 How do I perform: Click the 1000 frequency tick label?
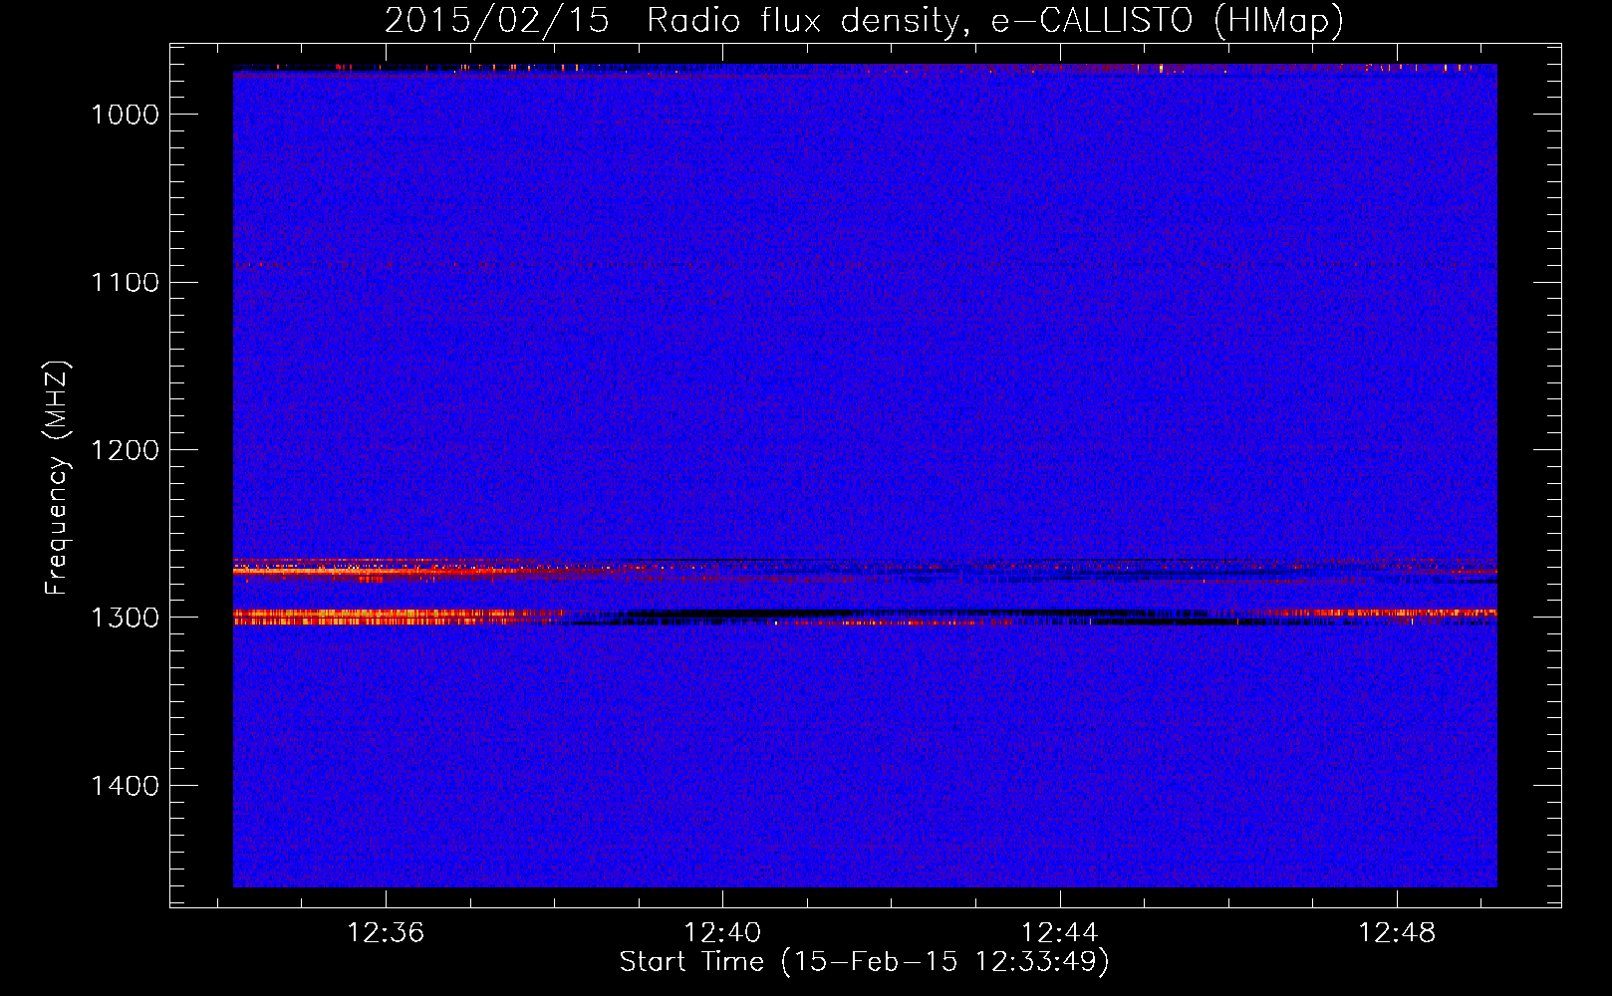pyautogui.click(x=126, y=115)
